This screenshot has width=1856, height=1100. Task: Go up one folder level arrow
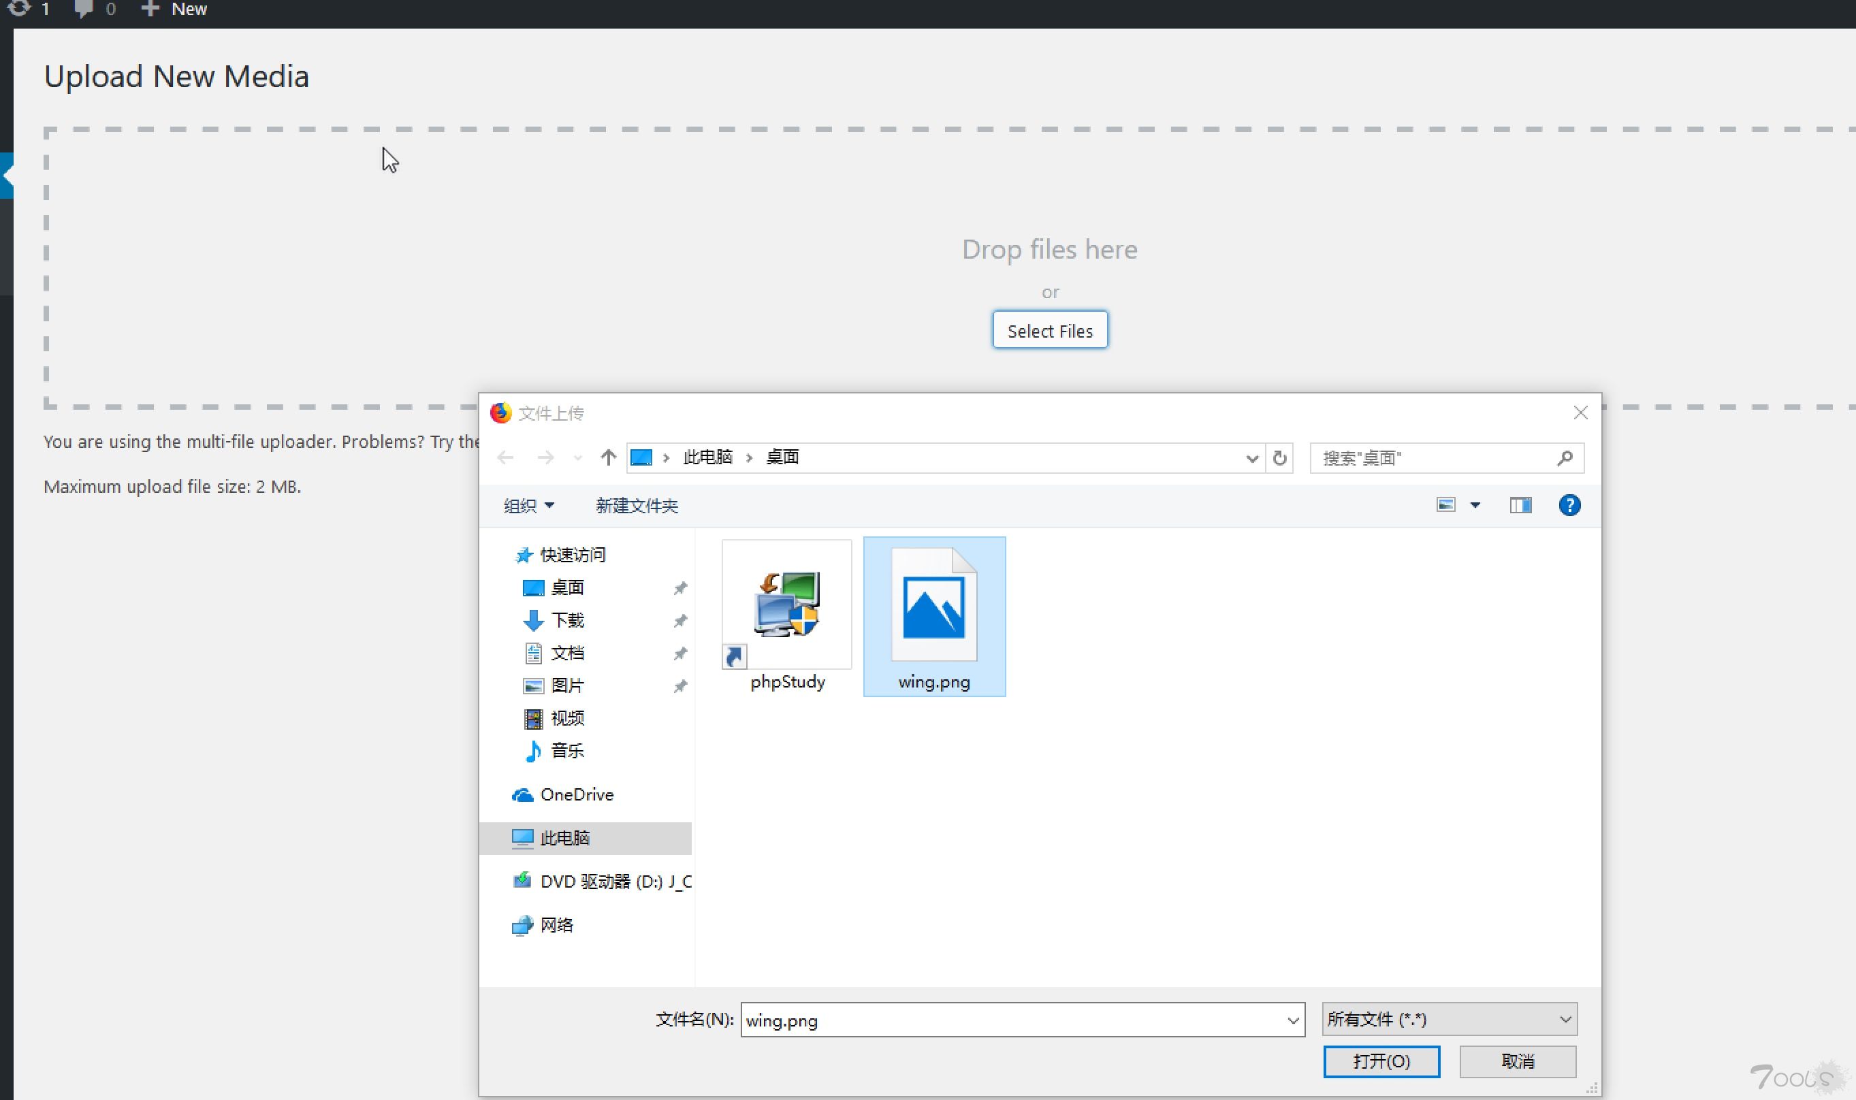[608, 457]
